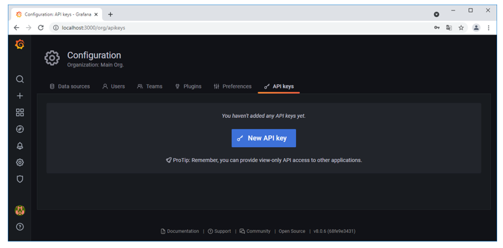Open Chrome three-dot menu
The width and height of the screenshot is (503, 248).
click(x=489, y=28)
